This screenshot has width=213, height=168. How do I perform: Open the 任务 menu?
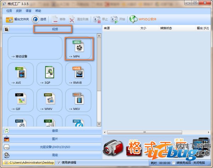tap(9, 11)
